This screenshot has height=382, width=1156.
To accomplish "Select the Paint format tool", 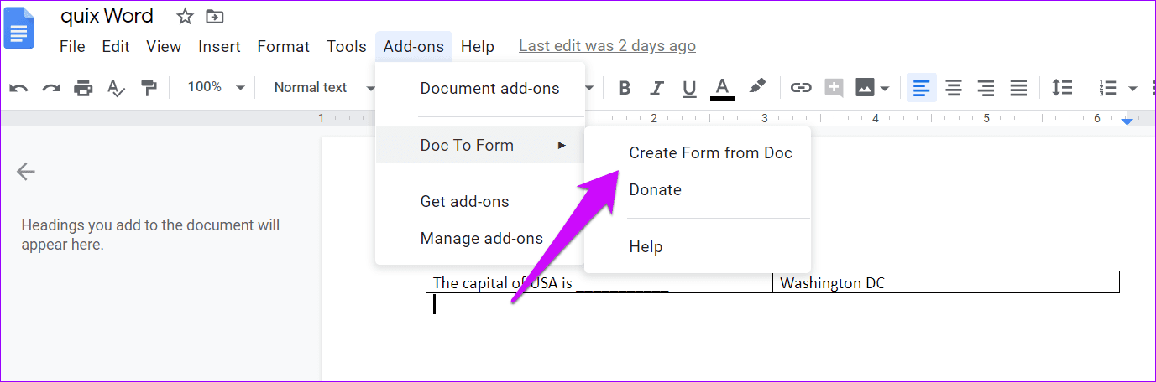I will (149, 88).
